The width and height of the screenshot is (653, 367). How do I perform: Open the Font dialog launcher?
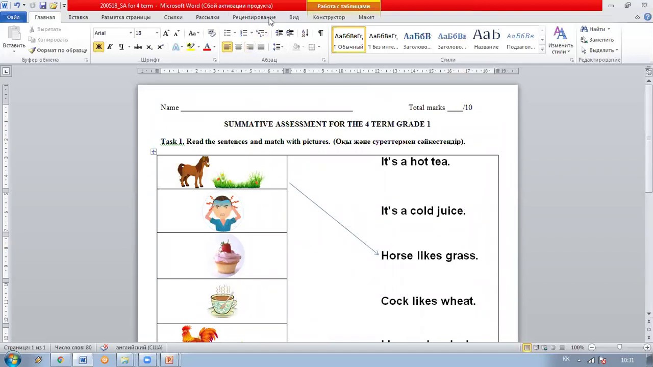pyautogui.click(x=215, y=60)
